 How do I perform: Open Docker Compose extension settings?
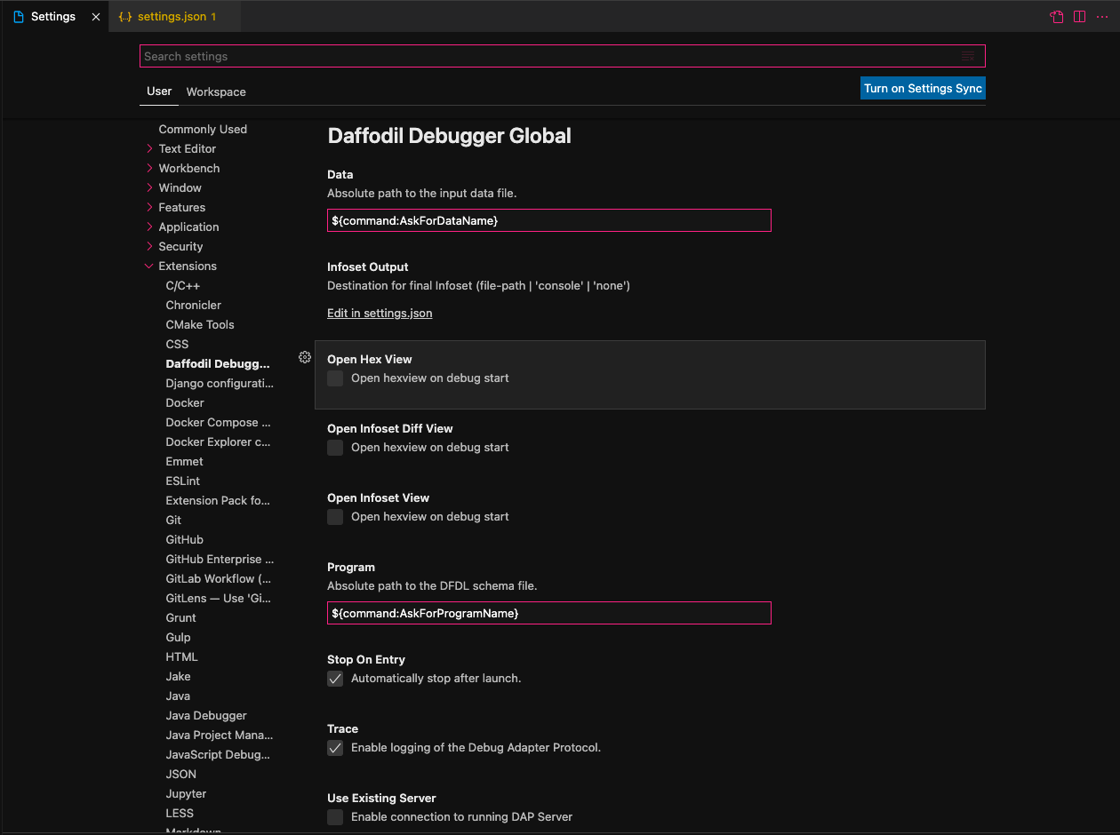218,422
